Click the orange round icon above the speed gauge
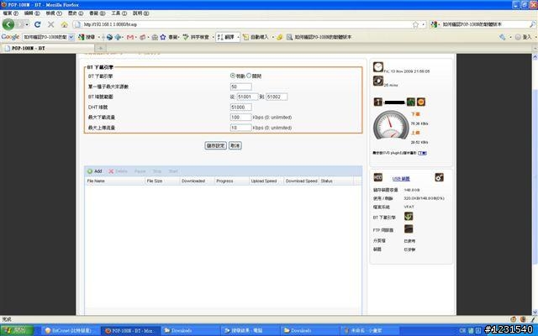Screen dimensions: 538x336 click(x=421, y=102)
